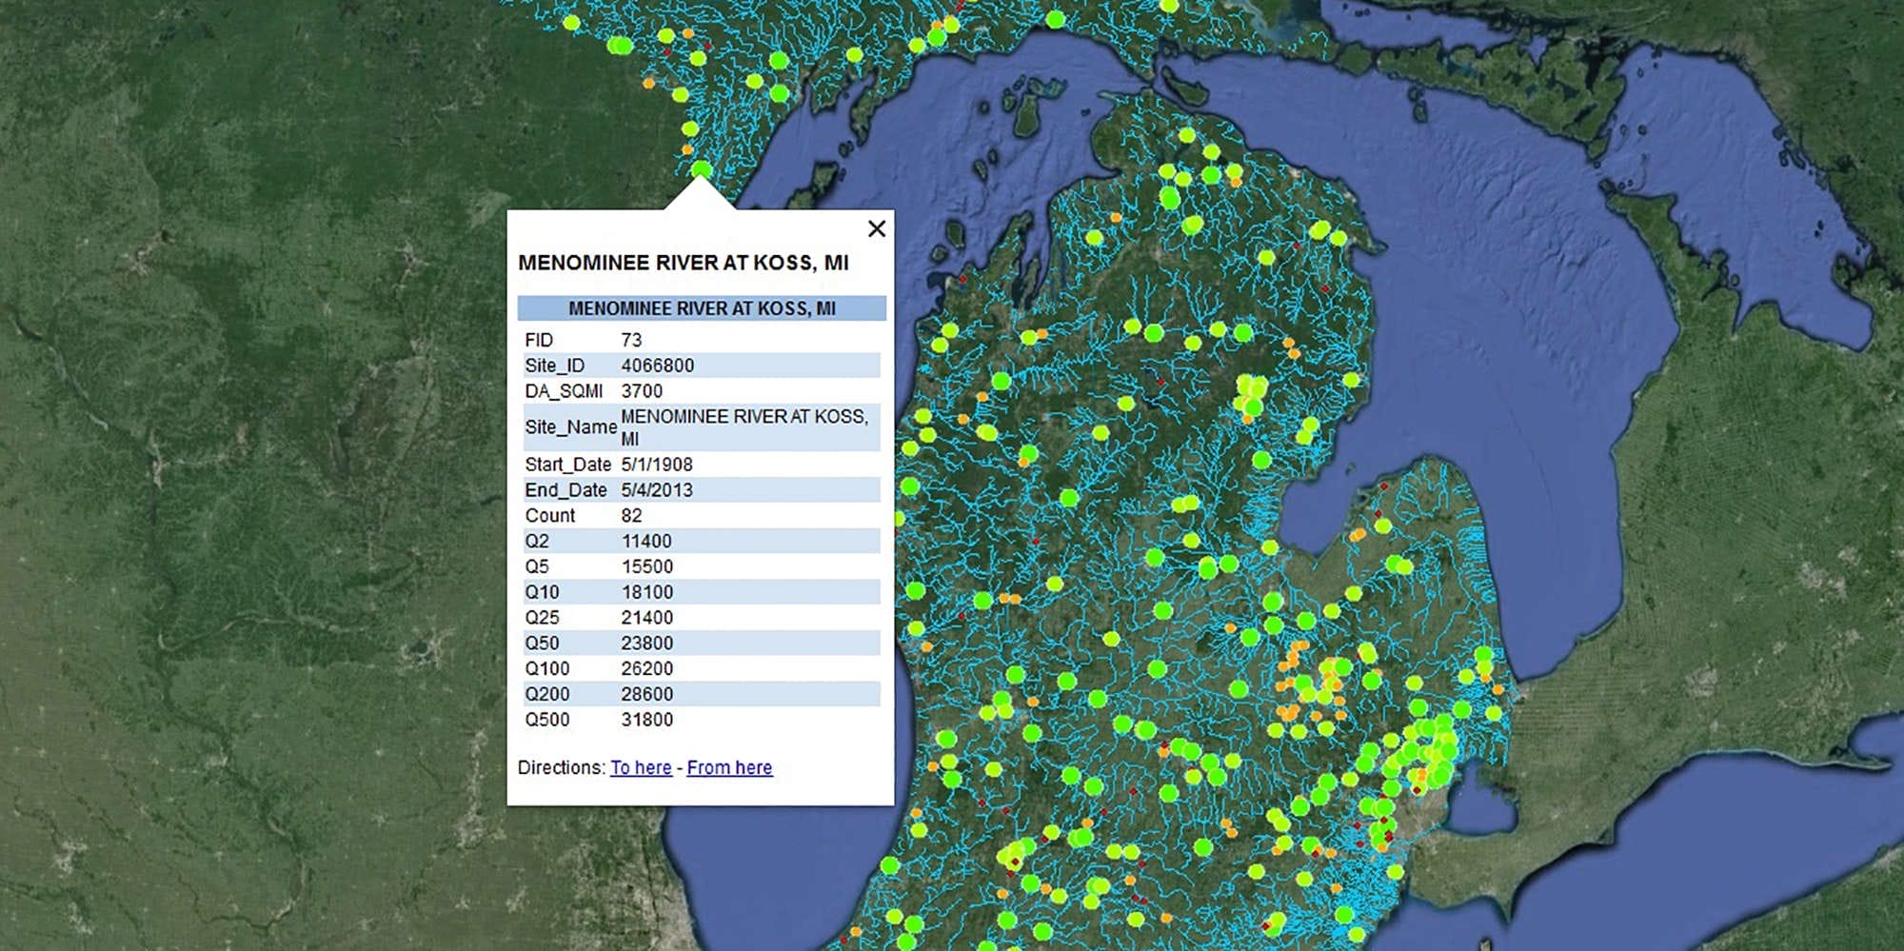Click the blue header row of the table
This screenshot has height=951, width=1904.
coord(702,308)
